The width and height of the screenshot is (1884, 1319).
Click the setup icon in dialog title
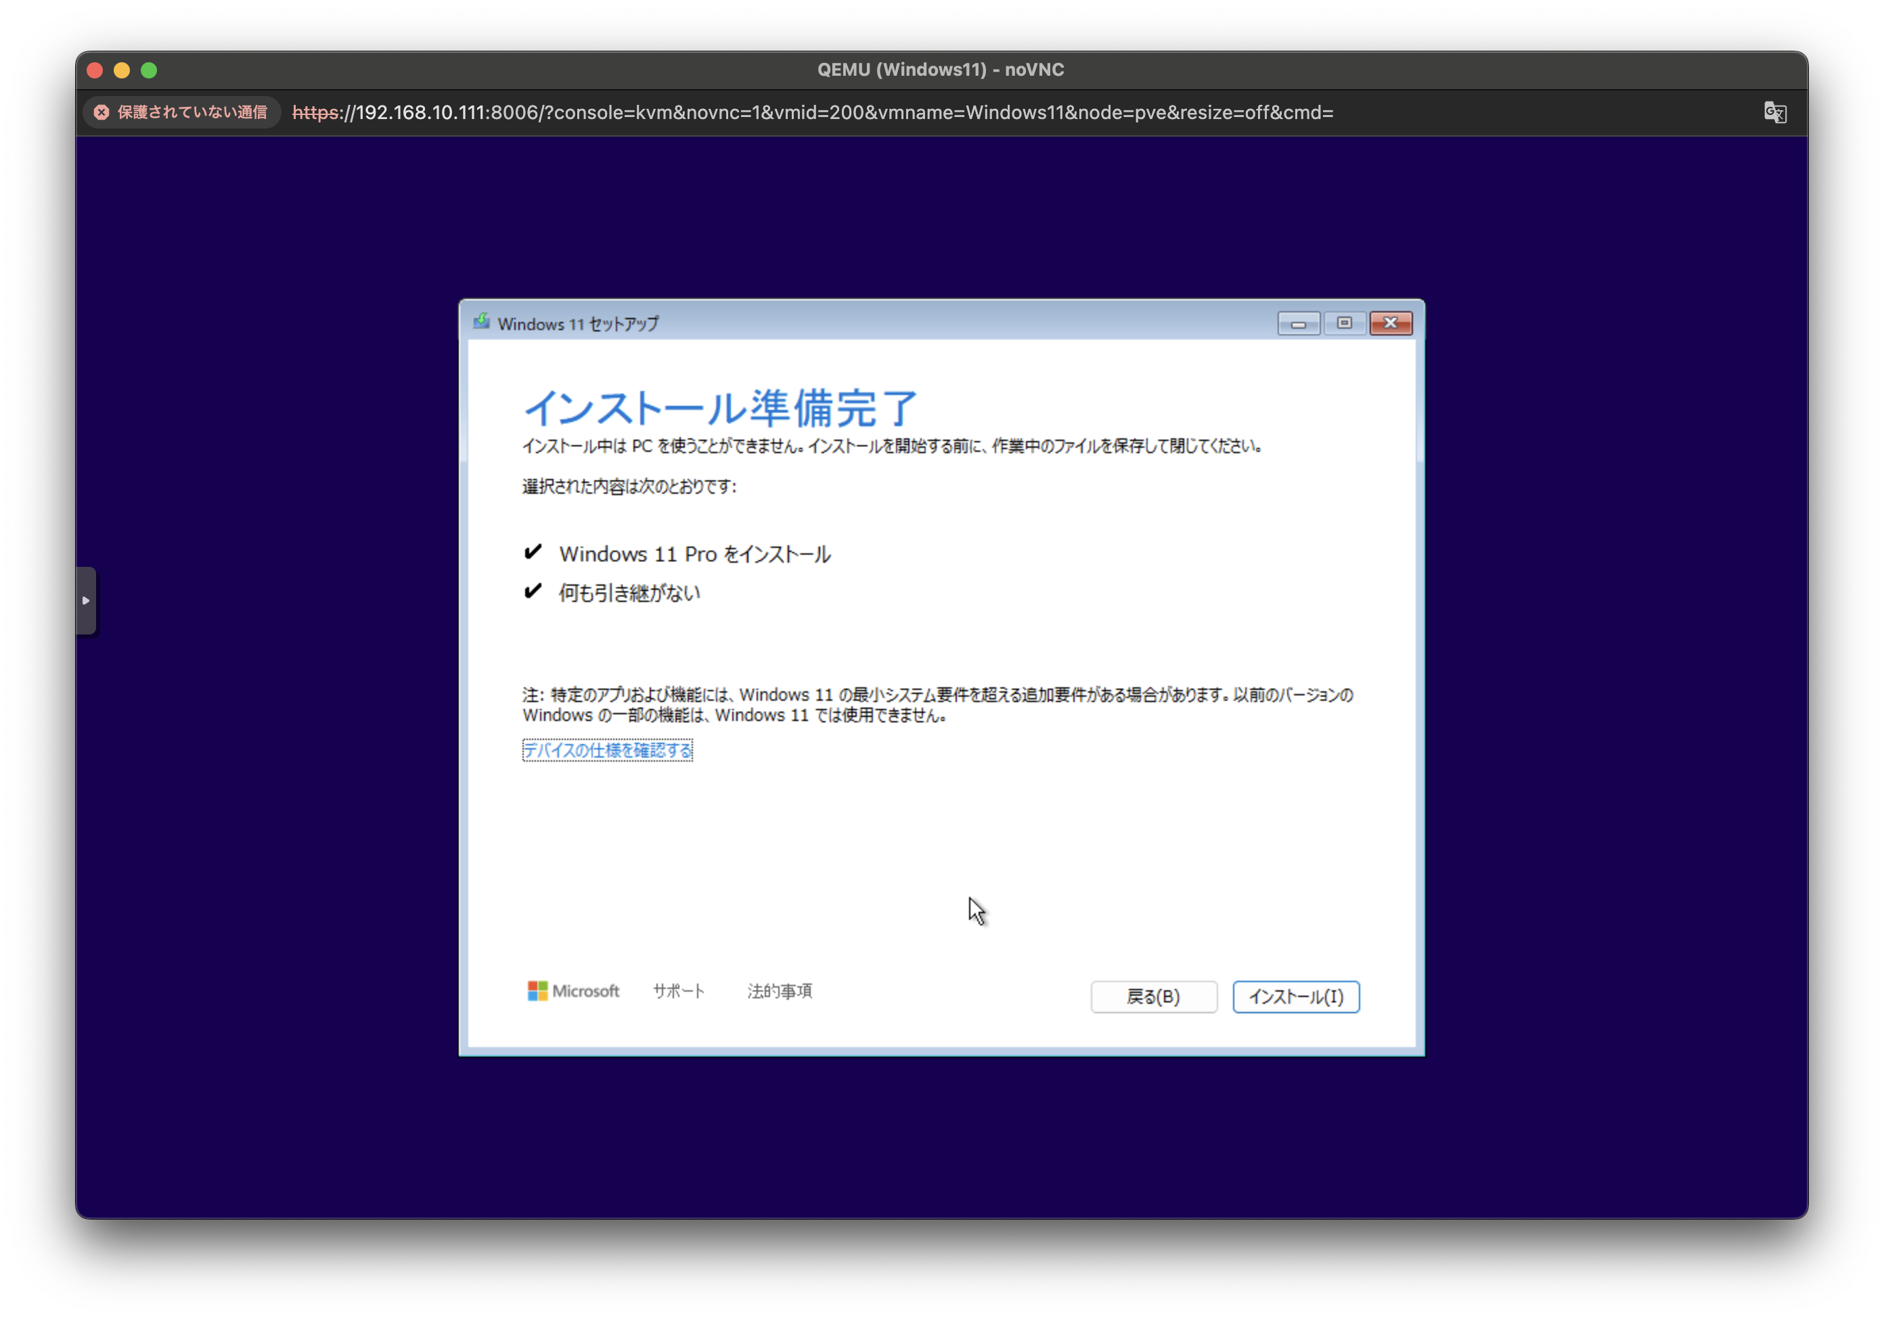pos(482,323)
